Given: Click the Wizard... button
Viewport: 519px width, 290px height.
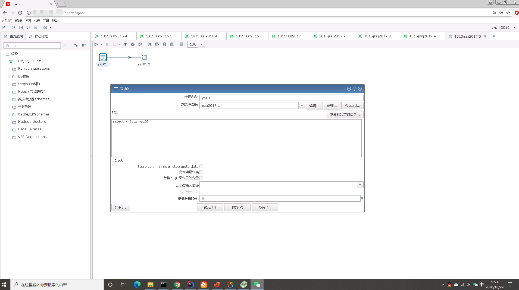Looking at the screenshot, I should (352, 106).
